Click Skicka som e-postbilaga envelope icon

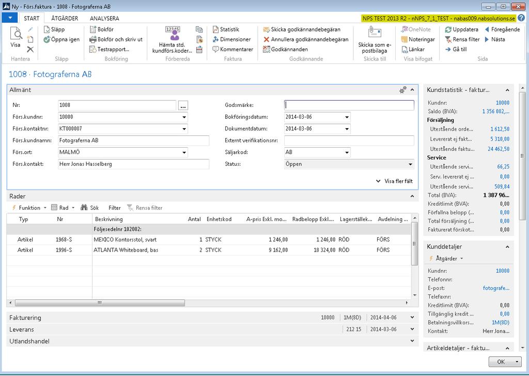[375, 33]
